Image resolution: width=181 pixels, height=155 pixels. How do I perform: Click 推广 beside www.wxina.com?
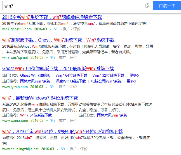[63, 121]
